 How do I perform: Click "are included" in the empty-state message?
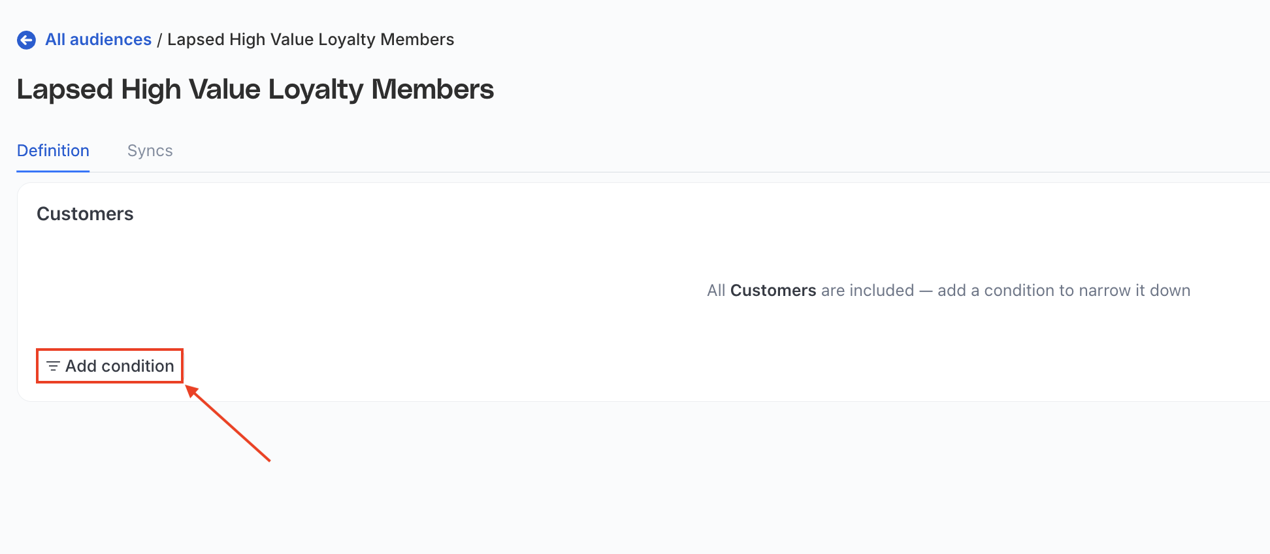tap(867, 291)
